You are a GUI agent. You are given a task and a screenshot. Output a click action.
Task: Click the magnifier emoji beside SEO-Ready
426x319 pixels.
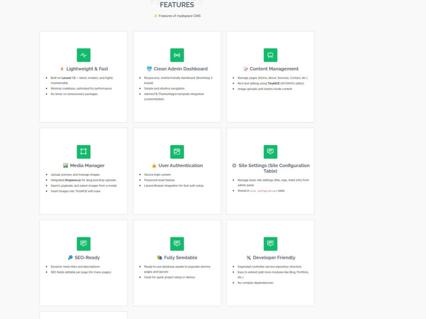pos(70,257)
